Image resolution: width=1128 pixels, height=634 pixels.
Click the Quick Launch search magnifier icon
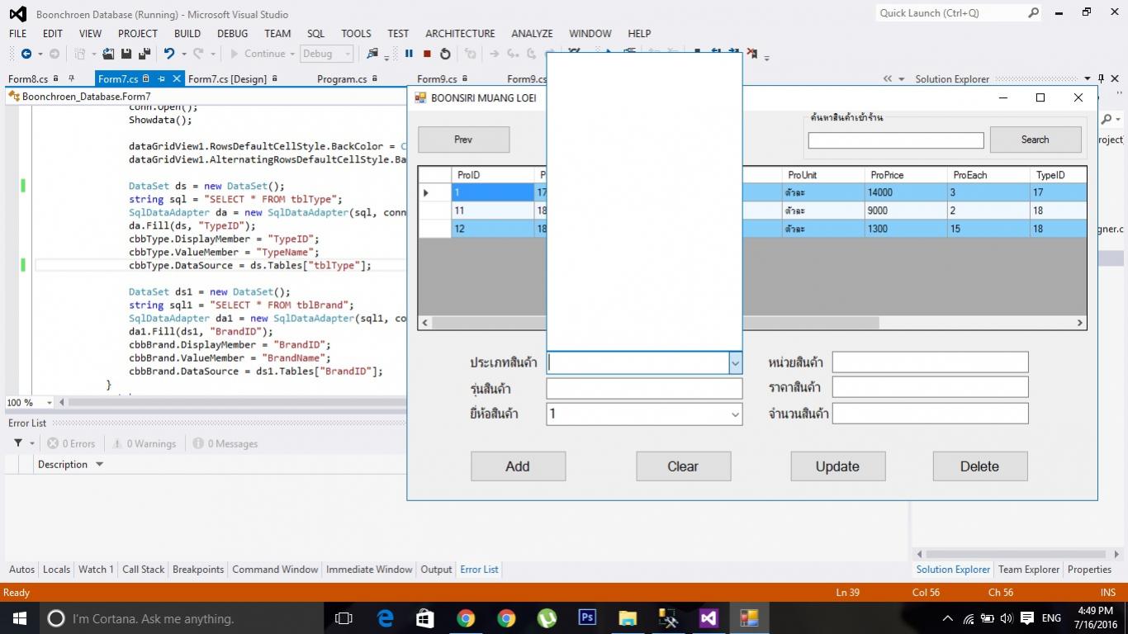tap(1033, 12)
